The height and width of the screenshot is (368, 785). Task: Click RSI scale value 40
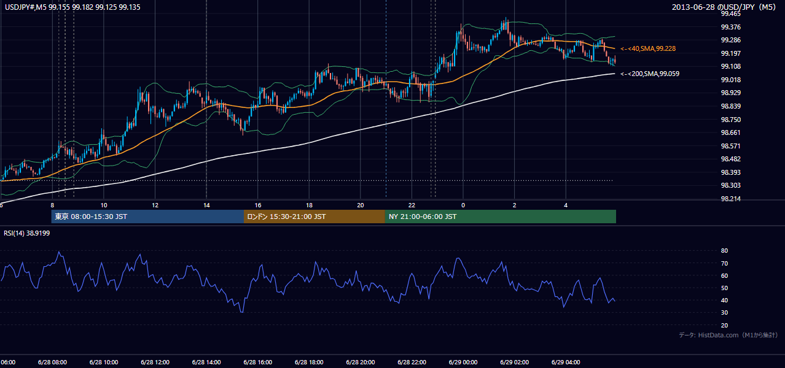coord(724,300)
